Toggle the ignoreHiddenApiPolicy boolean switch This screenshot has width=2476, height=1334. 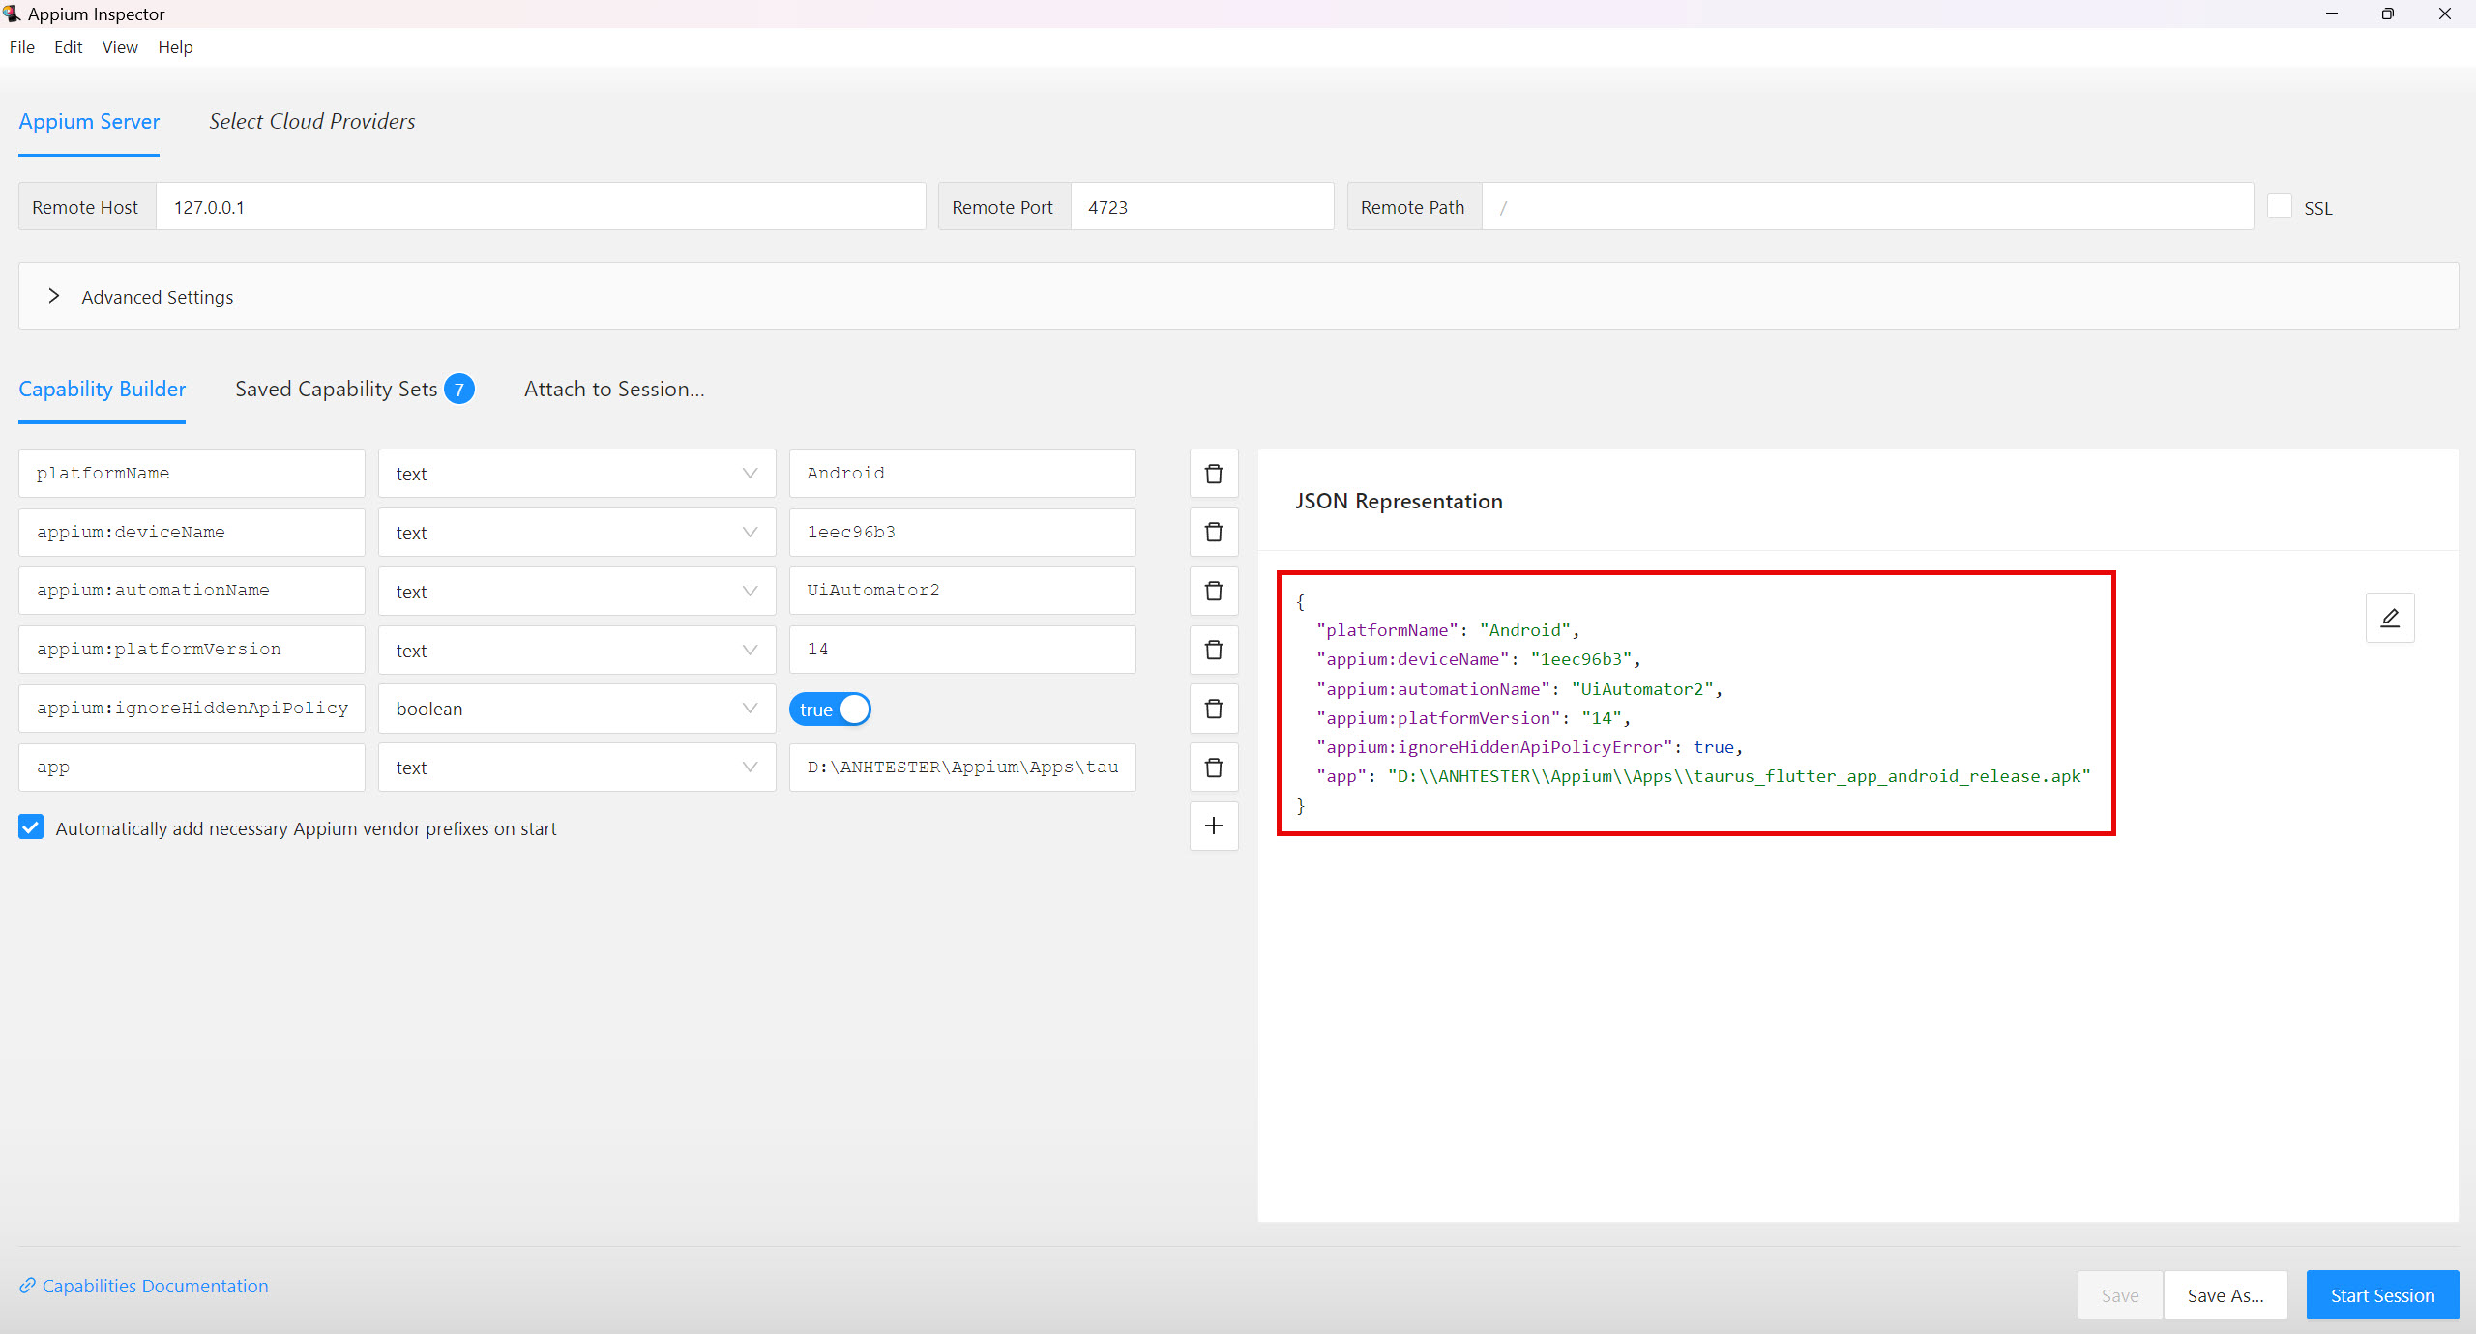coord(830,710)
